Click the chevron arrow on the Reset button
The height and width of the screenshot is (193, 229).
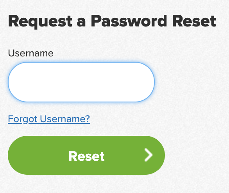tap(148, 155)
